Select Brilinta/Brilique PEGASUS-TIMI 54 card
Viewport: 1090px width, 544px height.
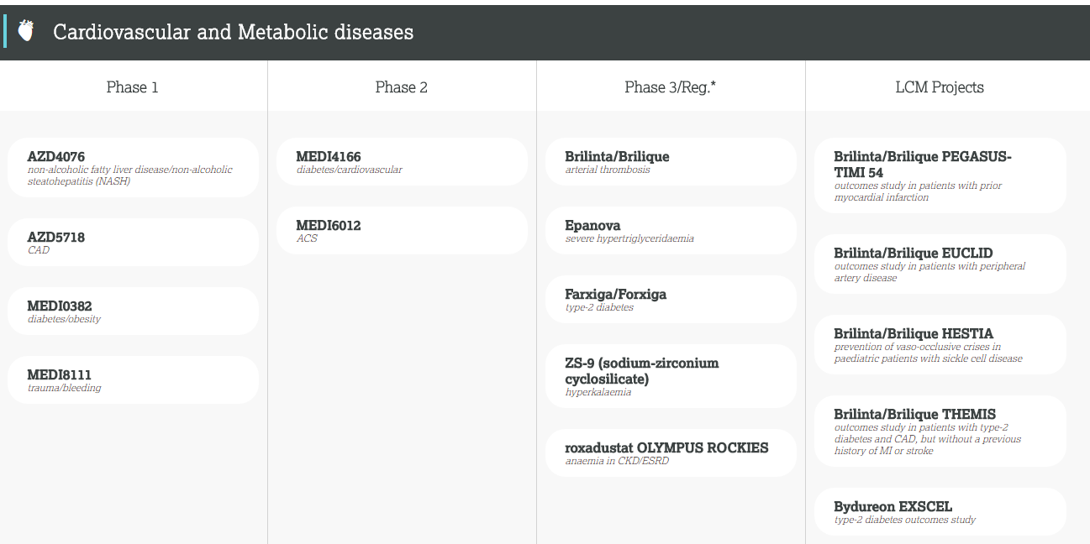pos(940,175)
